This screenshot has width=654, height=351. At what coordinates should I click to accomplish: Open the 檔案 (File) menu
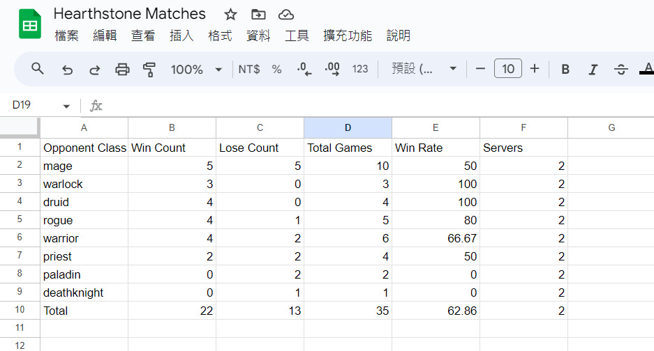coord(66,36)
